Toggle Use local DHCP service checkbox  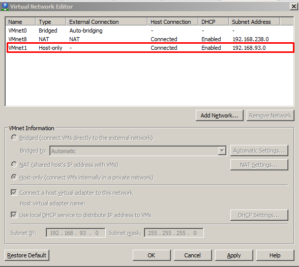(14, 215)
